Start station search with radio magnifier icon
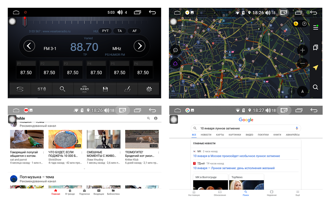Screen dimensions: 332x204 62,89
